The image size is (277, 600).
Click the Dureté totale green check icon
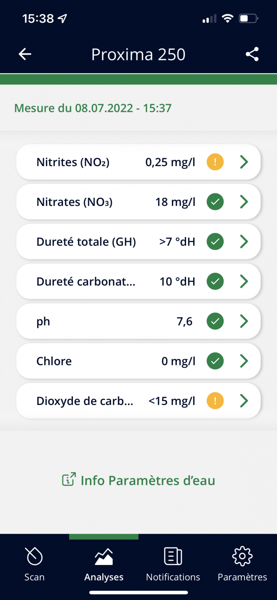(x=215, y=242)
